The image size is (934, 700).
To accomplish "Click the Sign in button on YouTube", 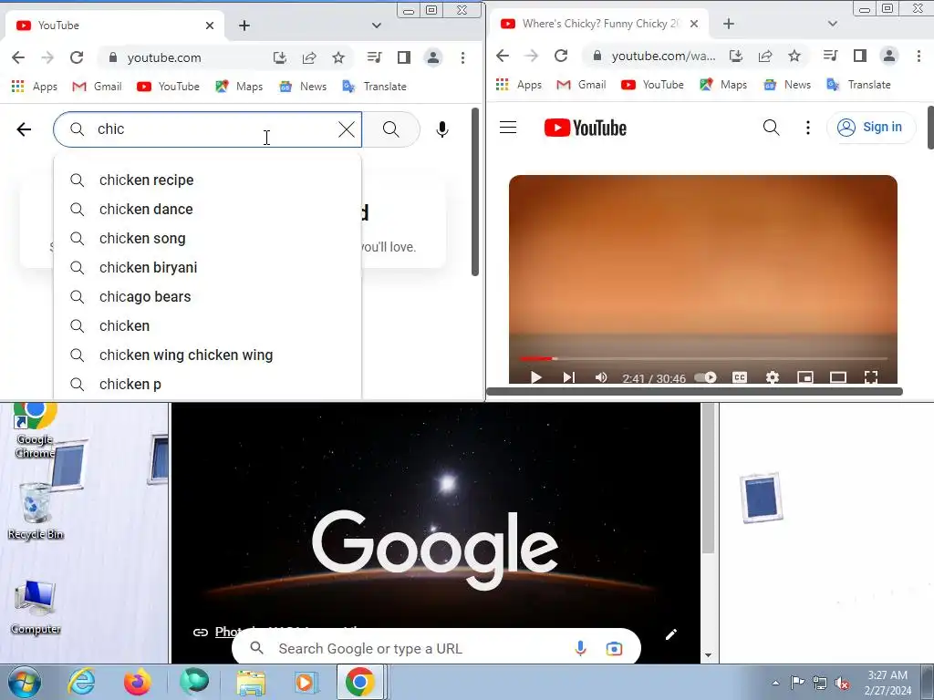I will 871,128.
